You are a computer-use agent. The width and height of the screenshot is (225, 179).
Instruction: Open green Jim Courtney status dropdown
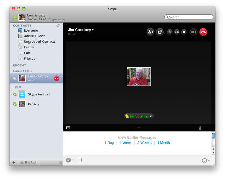tap(139, 116)
